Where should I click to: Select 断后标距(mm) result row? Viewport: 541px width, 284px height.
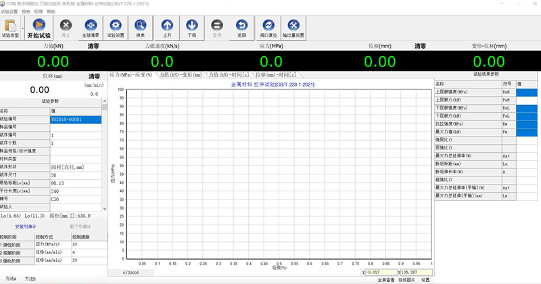486,164
